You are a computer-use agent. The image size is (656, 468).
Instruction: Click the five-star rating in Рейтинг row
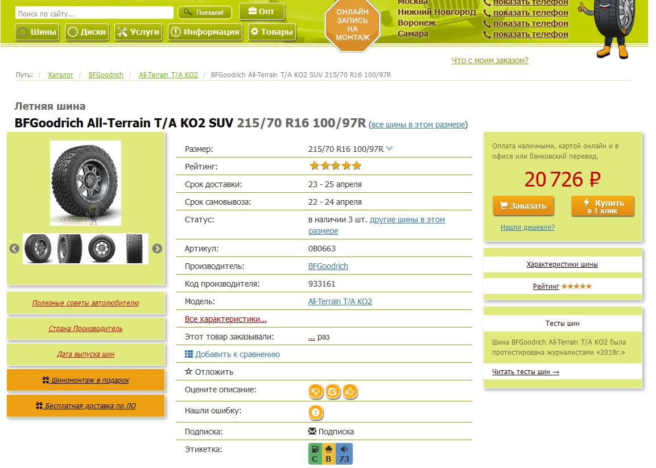[335, 166]
